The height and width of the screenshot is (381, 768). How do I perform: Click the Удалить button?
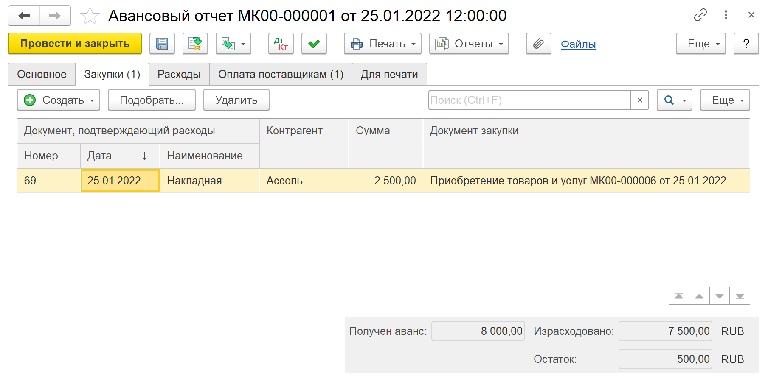[236, 100]
